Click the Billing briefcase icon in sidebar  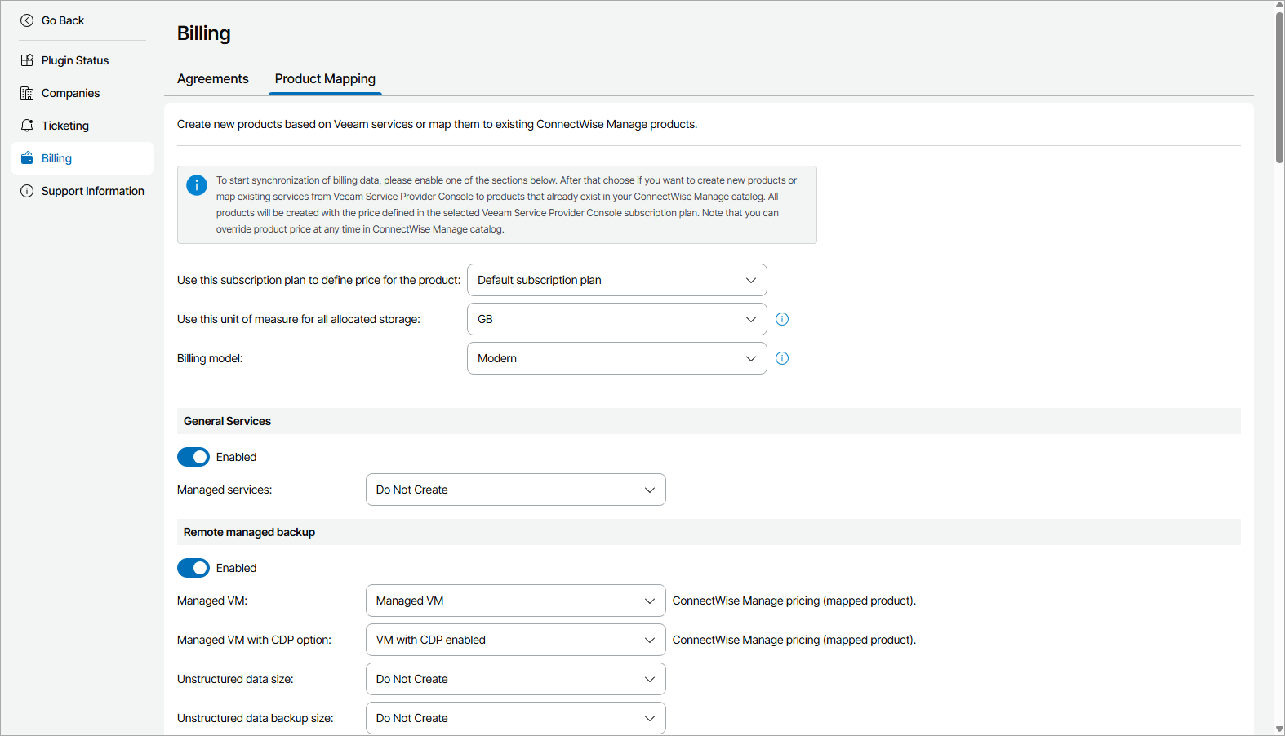point(27,158)
